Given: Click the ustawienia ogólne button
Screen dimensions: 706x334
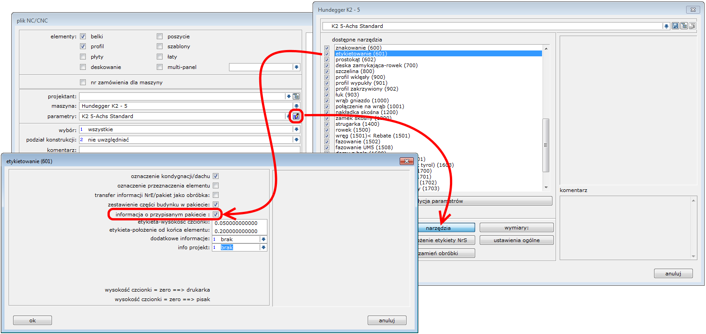Looking at the screenshot, I should click(x=516, y=240).
